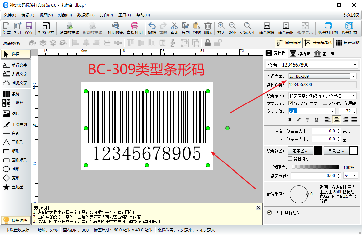Screen dimensions: 362x235
Task: Switch to the 模板库 tab
Action: pyautogui.click(x=300, y=54)
